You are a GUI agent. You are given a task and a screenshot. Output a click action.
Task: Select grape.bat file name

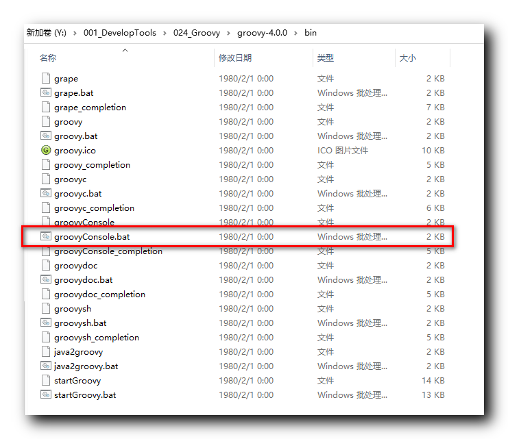[x=74, y=93]
